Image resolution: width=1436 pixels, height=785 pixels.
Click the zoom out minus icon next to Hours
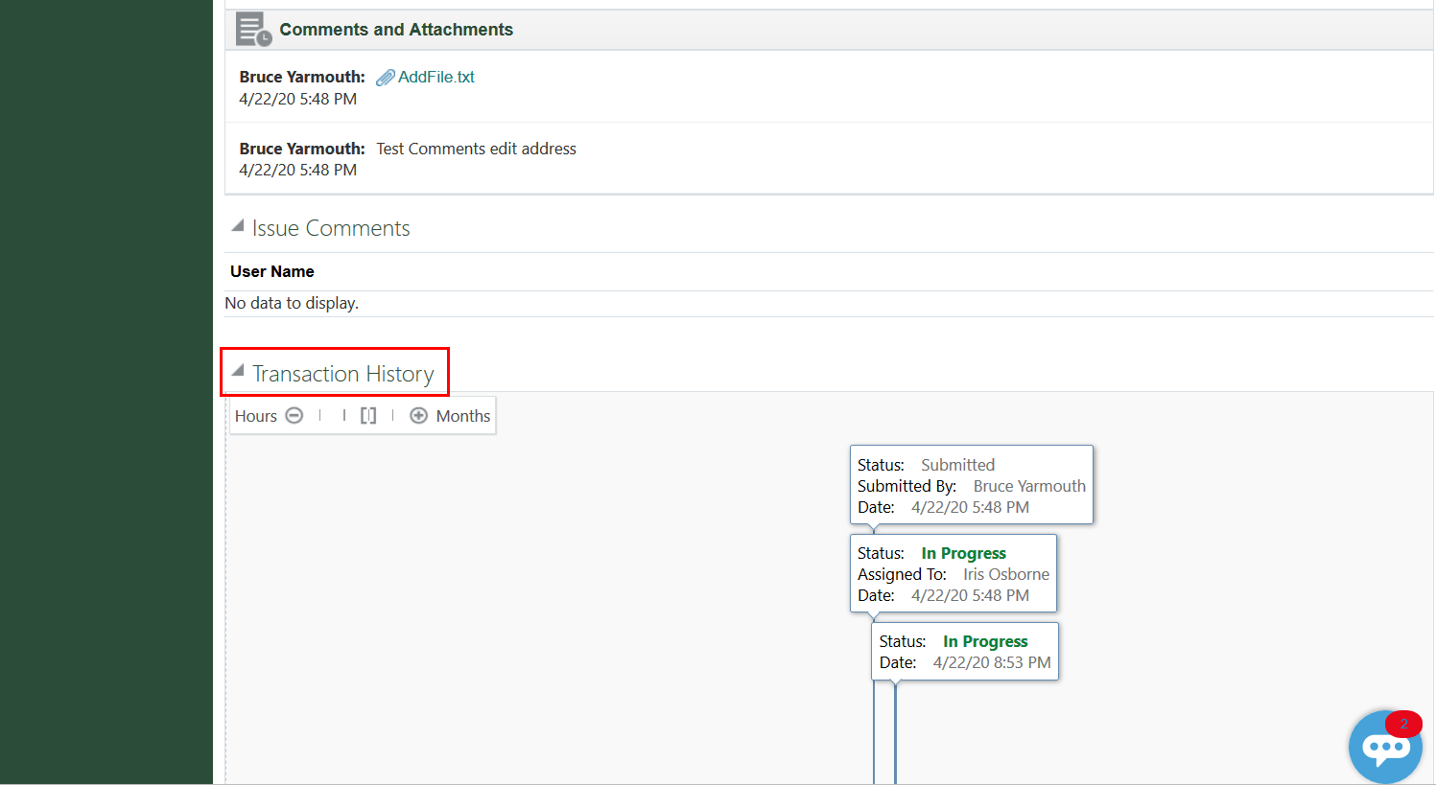(294, 416)
